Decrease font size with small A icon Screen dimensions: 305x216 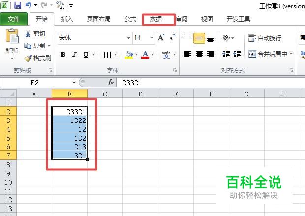(x=172, y=38)
